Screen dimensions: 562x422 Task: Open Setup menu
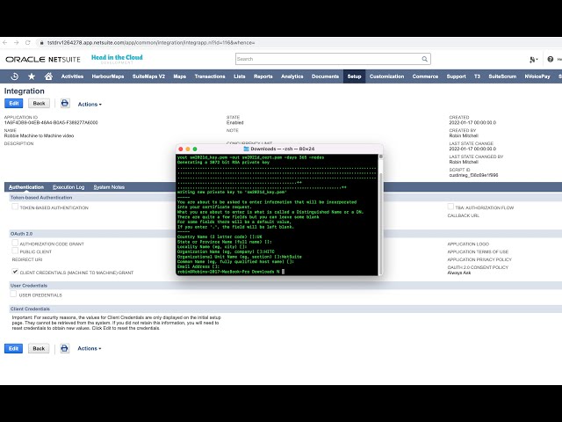[354, 76]
